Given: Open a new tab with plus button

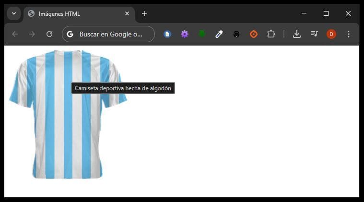Looking at the screenshot, I should coord(144,14).
